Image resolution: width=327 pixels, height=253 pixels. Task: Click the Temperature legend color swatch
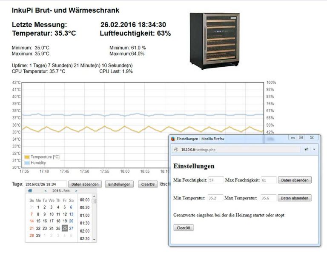pyautogui.click(x=27, y=157)
